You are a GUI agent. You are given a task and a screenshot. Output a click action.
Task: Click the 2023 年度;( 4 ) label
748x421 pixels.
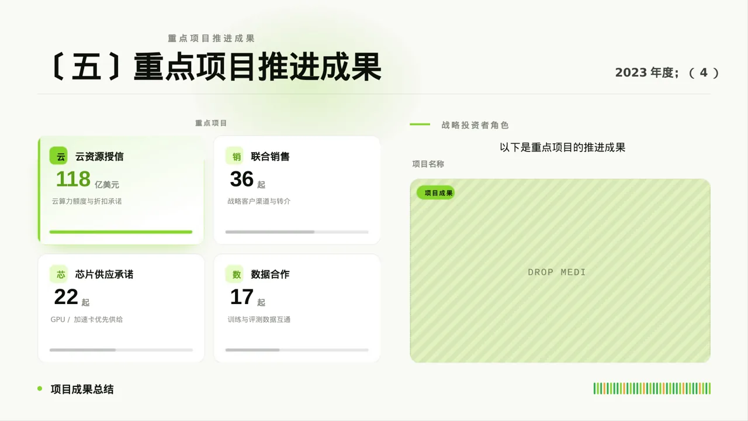click(x=667, y=73)
